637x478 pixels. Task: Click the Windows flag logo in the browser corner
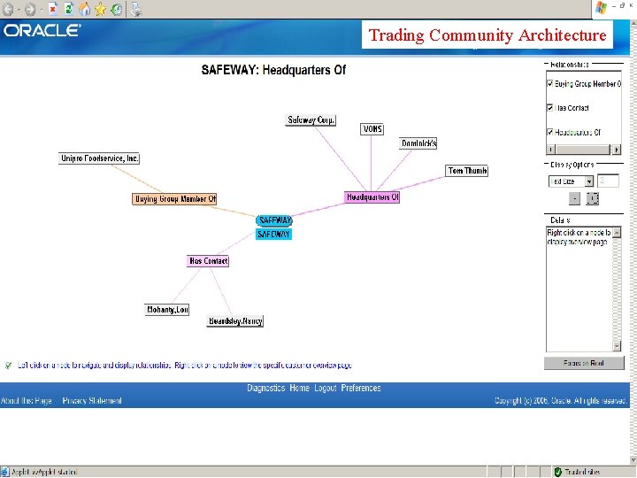coord(601,8)
